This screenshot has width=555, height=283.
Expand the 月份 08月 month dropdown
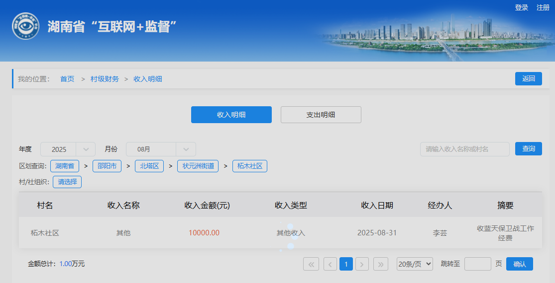(161, 149)
